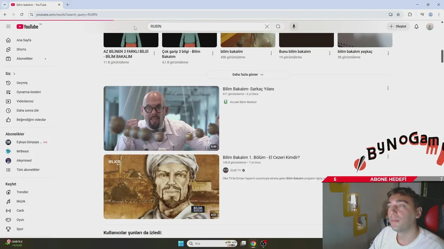Open the account avatar menu
This screenshot has height=249, width=444.
pyautogui.click(x=430, y=27)
